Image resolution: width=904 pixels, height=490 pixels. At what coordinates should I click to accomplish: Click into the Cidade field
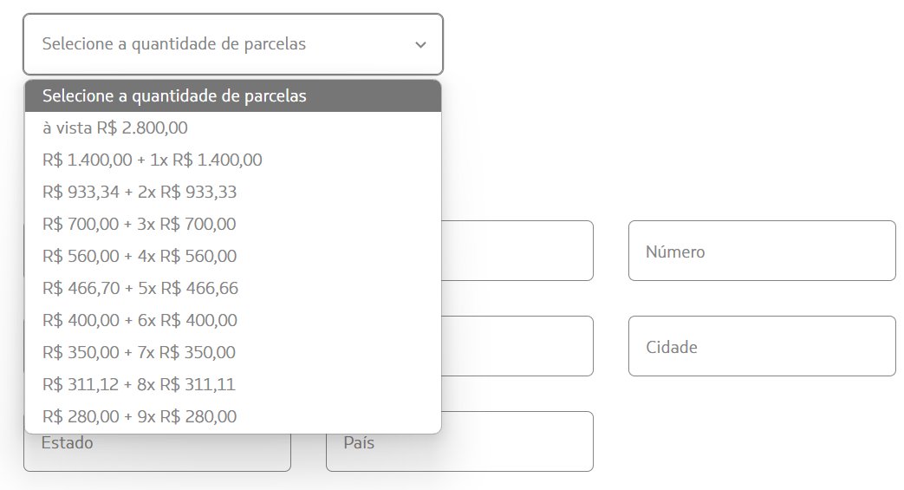762,346
